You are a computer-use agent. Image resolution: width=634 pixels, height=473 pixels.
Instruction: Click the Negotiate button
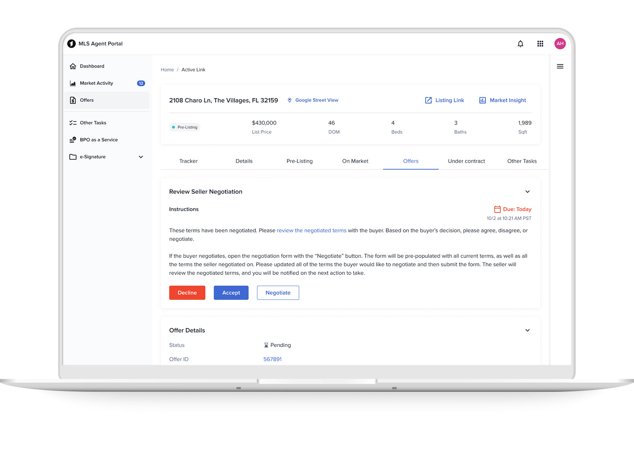(278, 293)
